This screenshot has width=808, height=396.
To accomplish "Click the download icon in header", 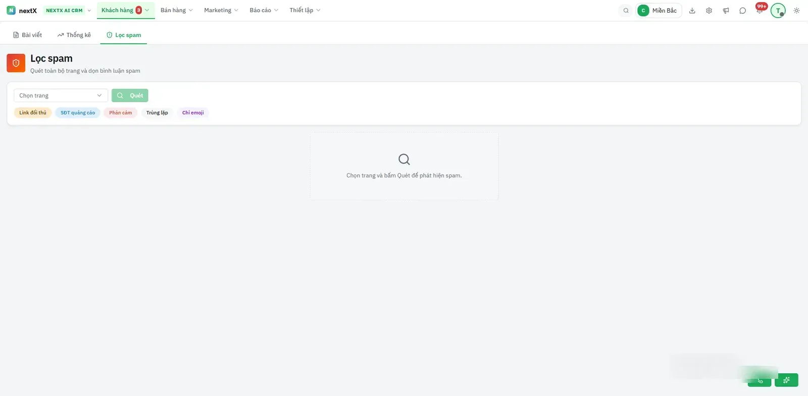I will point(692,11).
